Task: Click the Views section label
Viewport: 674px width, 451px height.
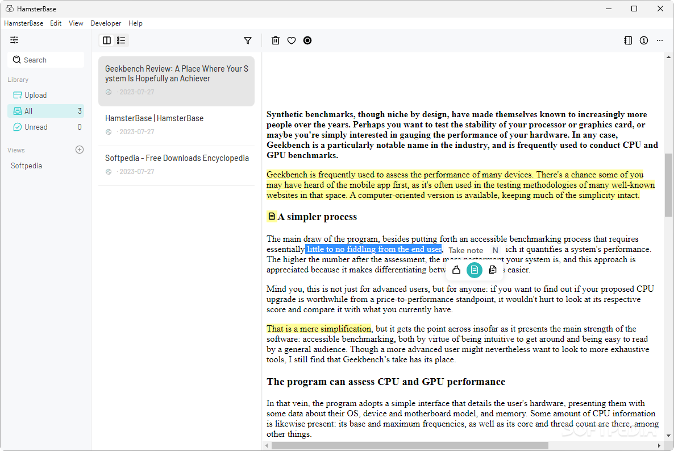Action: (16, 150)
